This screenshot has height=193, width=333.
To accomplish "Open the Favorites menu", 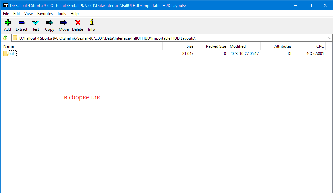I will [45, 14].
